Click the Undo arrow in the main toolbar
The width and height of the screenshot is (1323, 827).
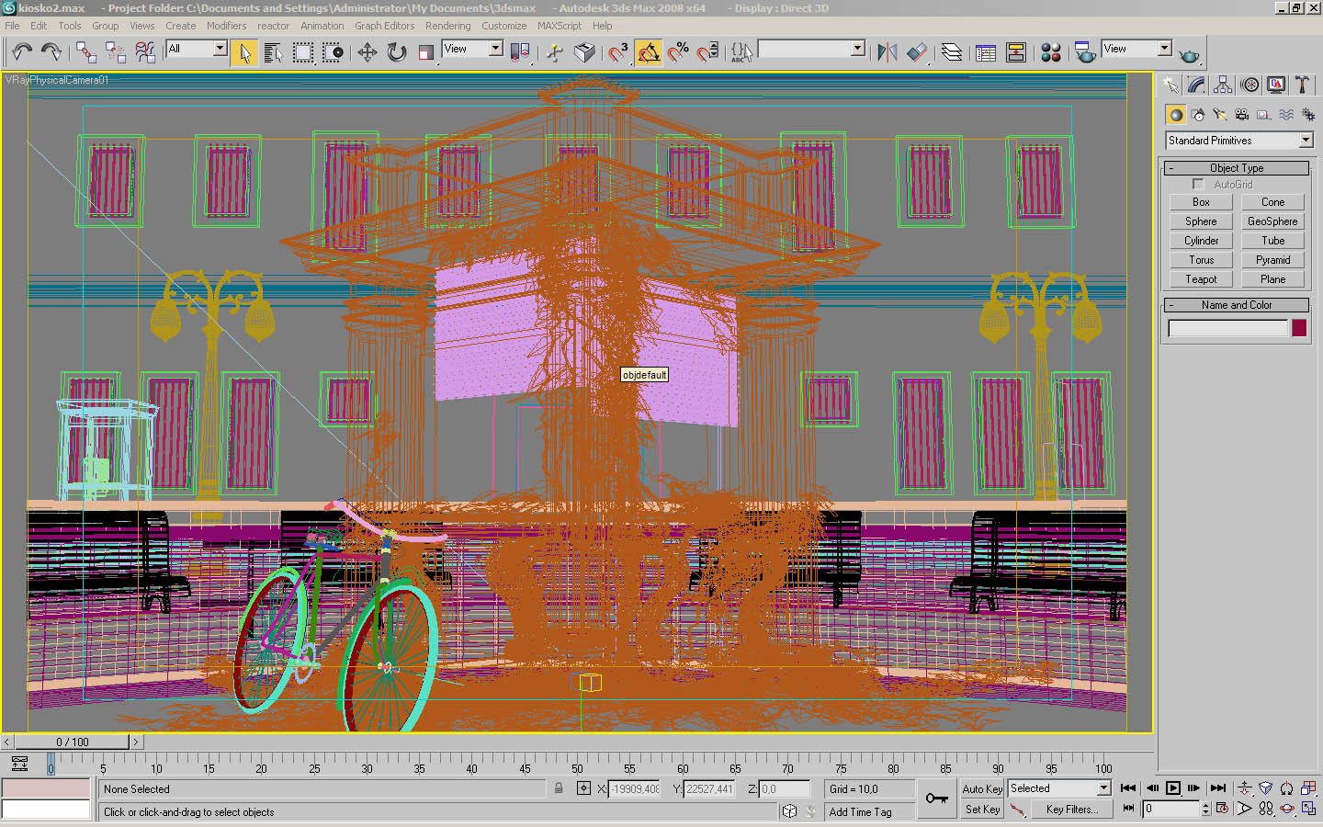(x=22, y=52)
